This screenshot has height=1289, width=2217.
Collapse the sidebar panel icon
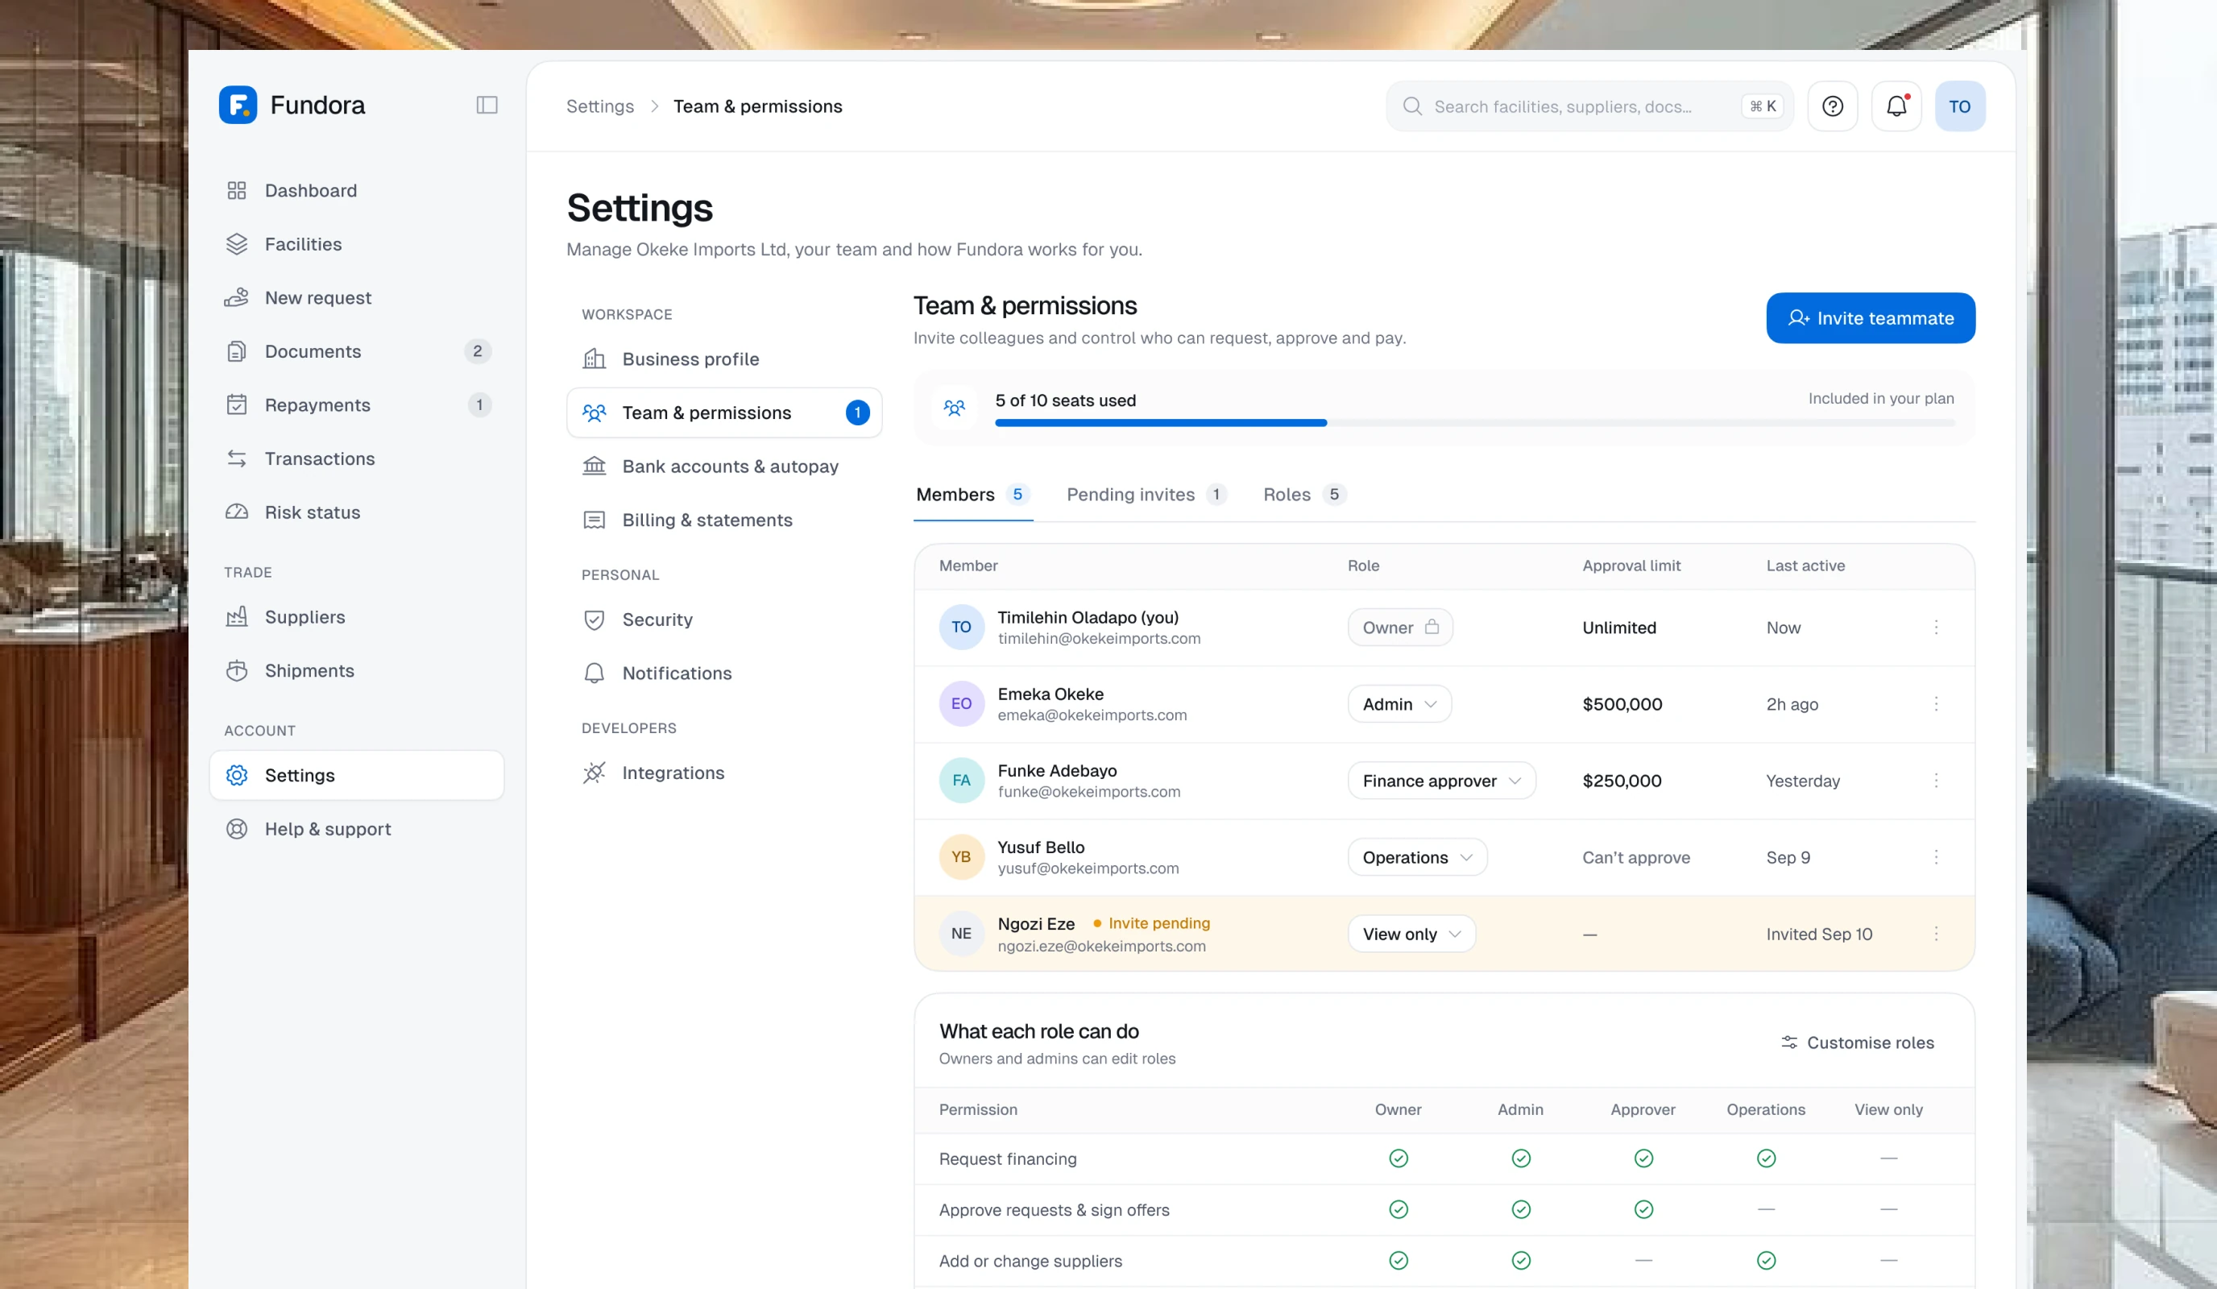[x=487, y=105]
